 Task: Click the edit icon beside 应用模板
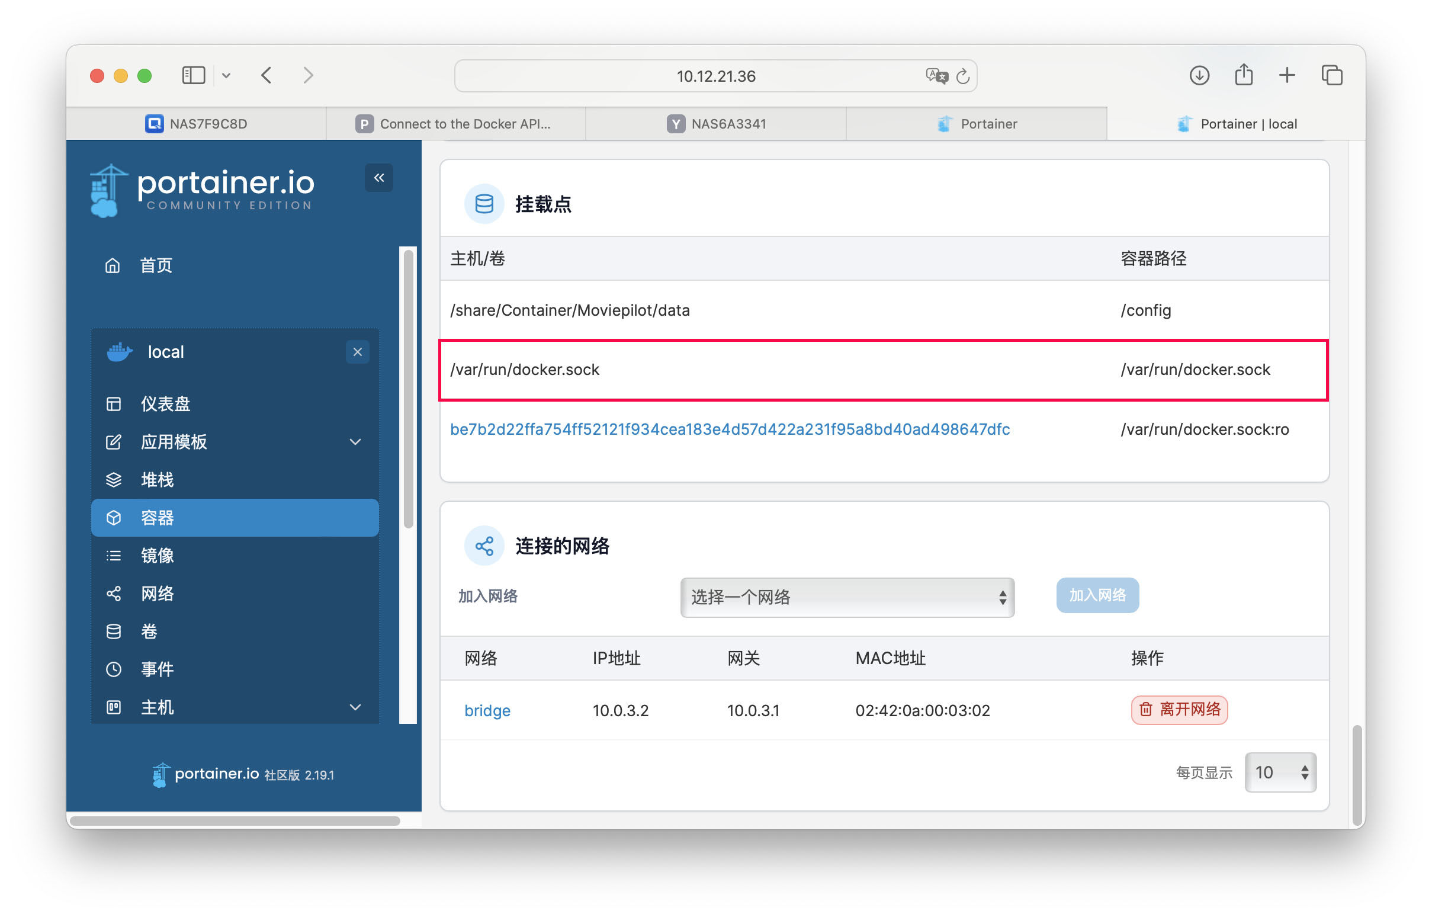click(113, 442)
